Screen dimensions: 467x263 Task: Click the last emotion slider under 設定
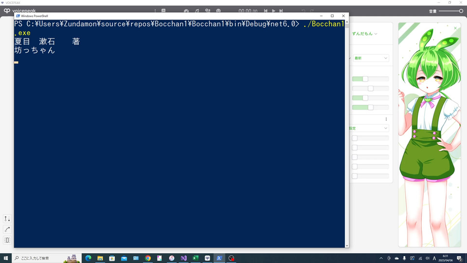coord(371,176)
